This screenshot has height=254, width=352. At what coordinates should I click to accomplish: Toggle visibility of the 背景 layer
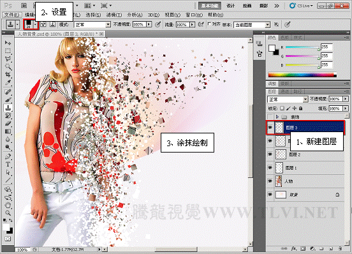coord(270,195)
